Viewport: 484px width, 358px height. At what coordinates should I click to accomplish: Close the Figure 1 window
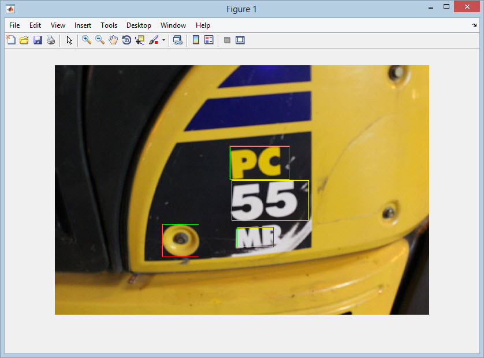click(467, 6)
